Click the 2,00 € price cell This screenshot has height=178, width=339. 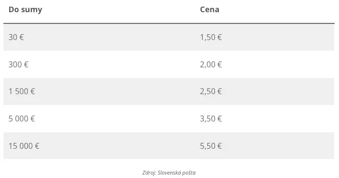click(211, 64)
